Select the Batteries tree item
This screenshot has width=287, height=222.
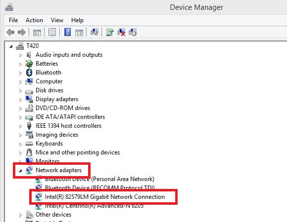[47, 64]
